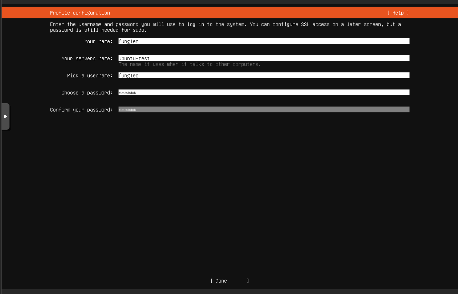
Task: Expand the side panel arrow handle
Action: 6,116
